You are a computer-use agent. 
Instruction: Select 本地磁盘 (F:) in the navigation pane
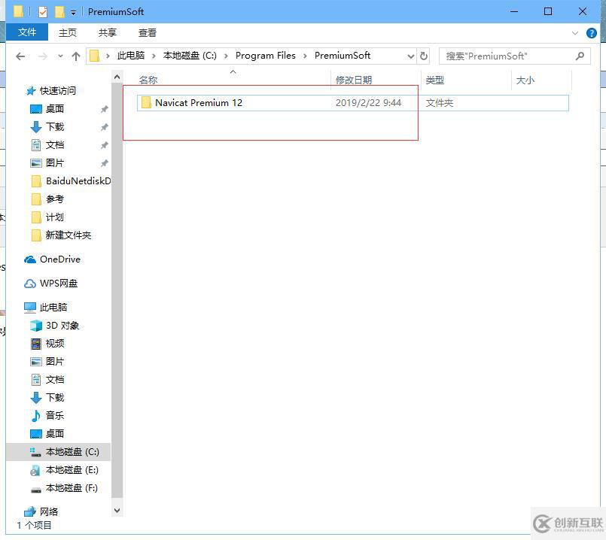click(72, 488)
